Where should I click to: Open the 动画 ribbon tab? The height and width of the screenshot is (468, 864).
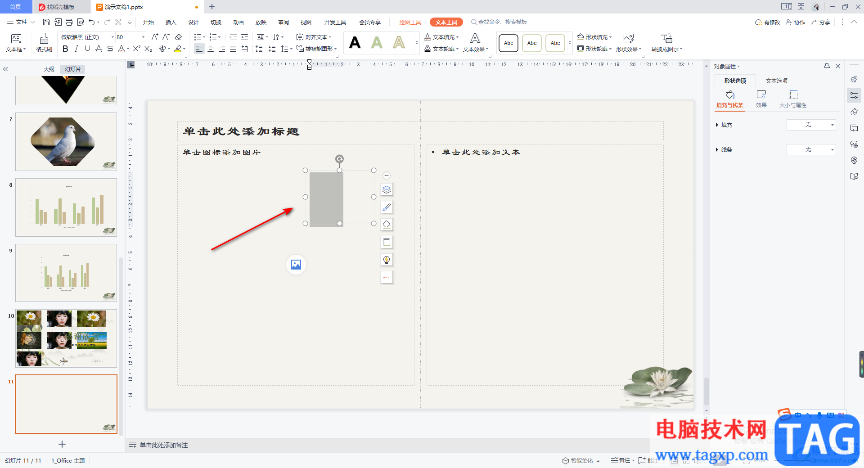[x=238, y=22]
